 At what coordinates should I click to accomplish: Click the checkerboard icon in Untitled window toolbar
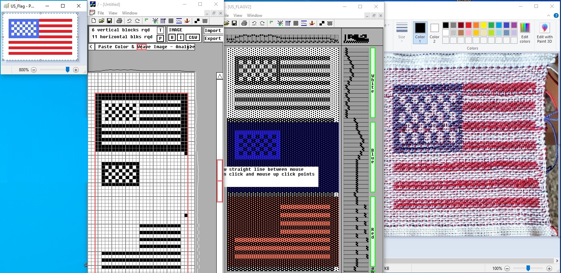[205, 21]
